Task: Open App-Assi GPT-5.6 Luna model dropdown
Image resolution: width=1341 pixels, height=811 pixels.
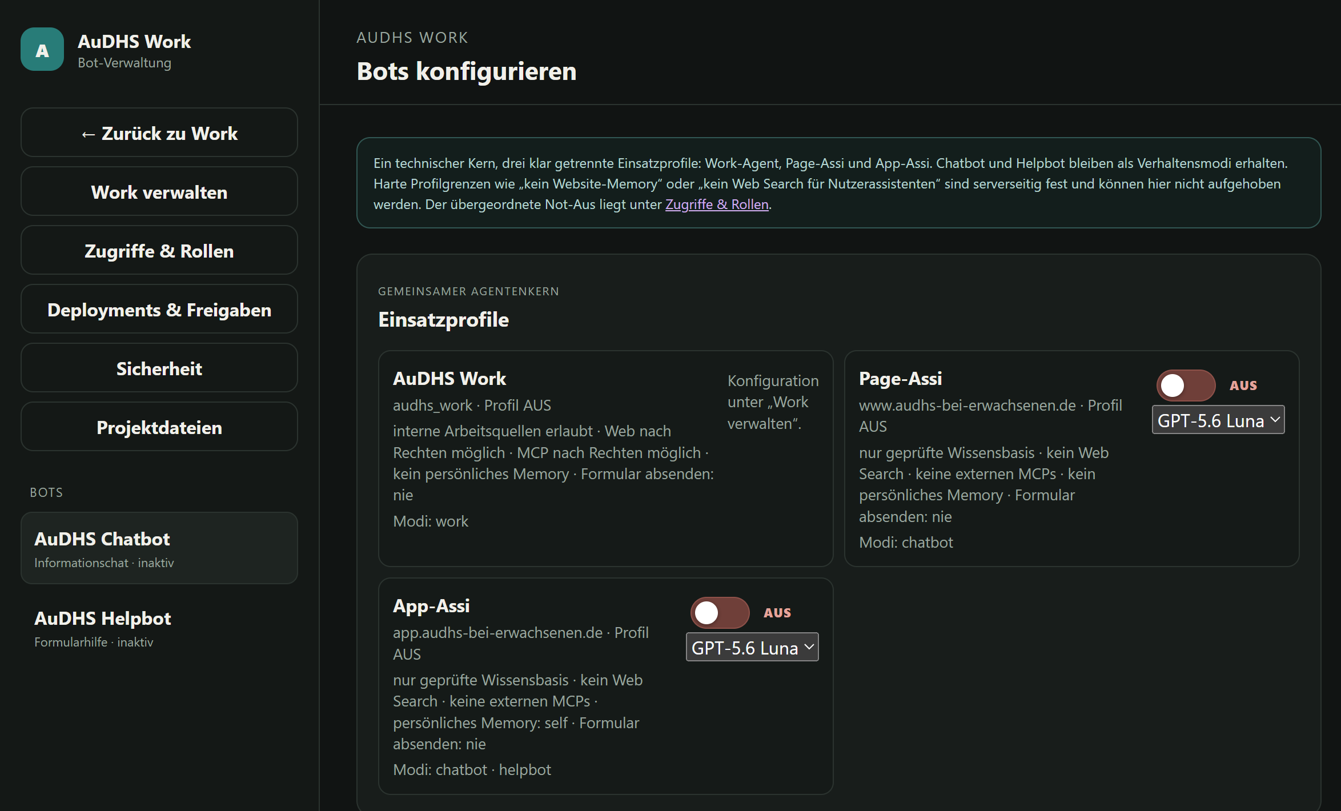Action: tap(752, 648)
